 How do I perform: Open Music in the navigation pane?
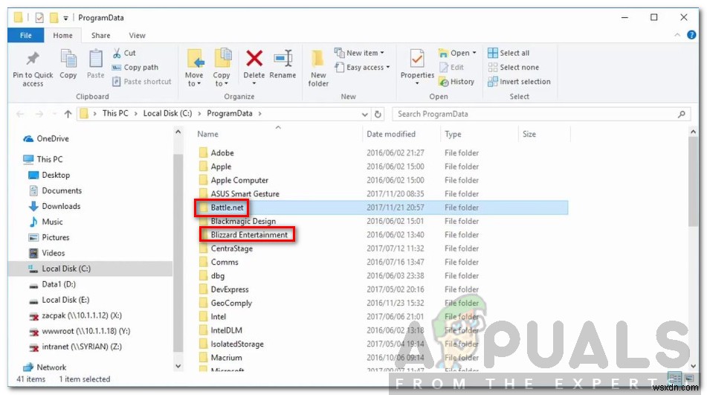(x=46, y=222)
